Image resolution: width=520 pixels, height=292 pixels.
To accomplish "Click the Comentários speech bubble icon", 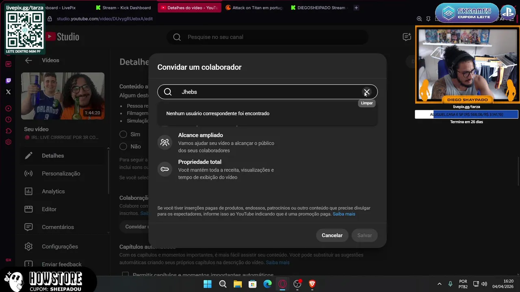I will tap(28, 227).
